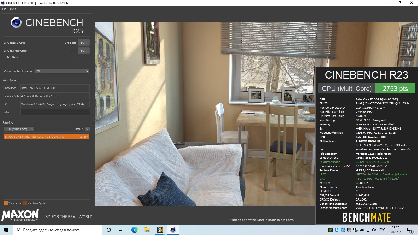
Task: Click the blue-and-orange network tray icon
Action: tap(343, 230)
